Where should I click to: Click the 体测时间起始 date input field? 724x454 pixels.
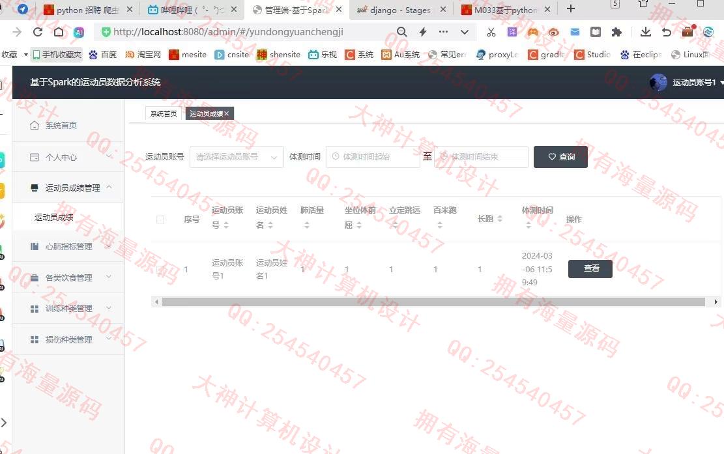click(373, 157)
